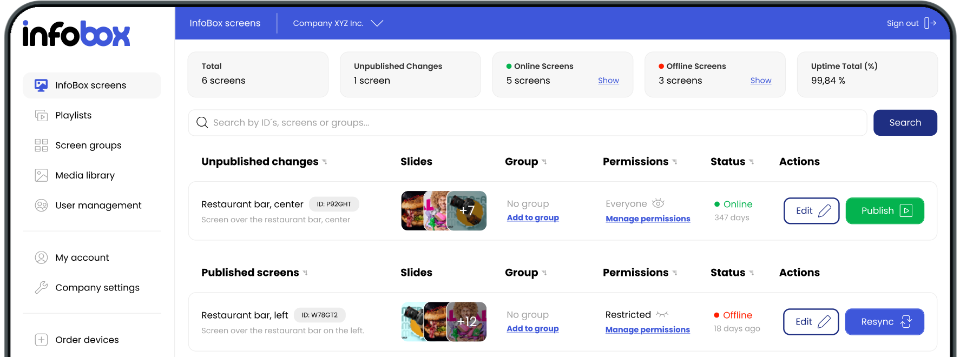This screenshot has height=357, width=960.
Task: Click the Order devices plus icon
Action: point(41,340)
